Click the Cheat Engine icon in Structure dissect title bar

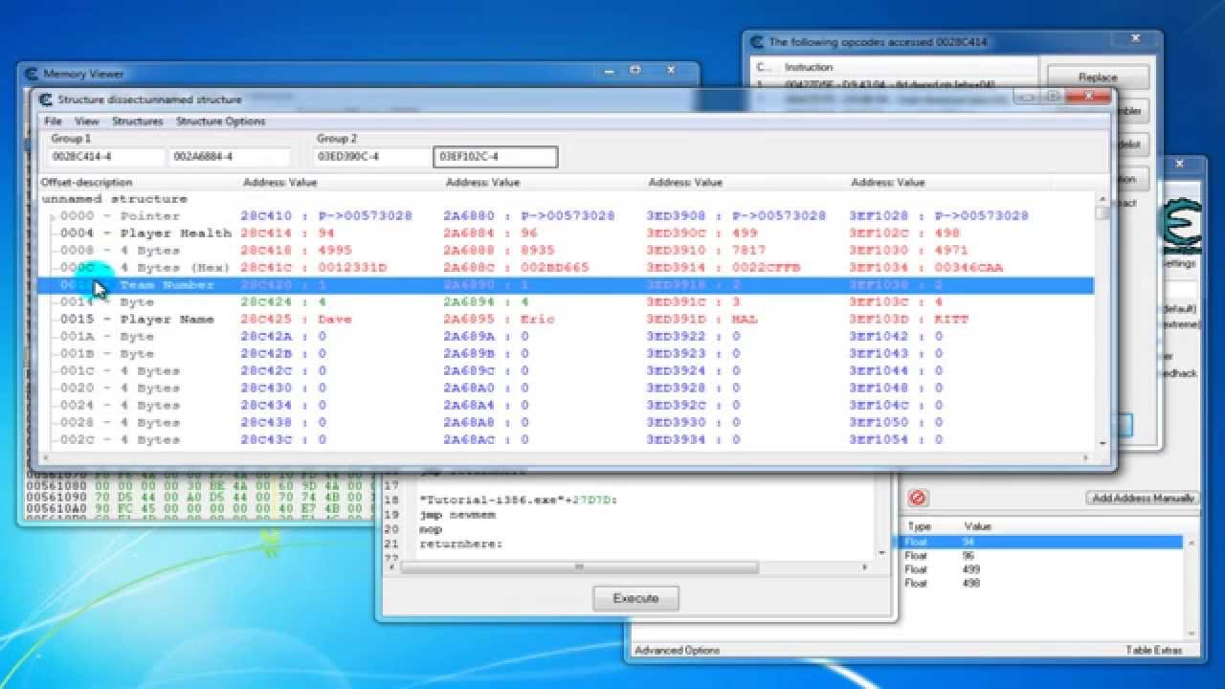point(46,100)
